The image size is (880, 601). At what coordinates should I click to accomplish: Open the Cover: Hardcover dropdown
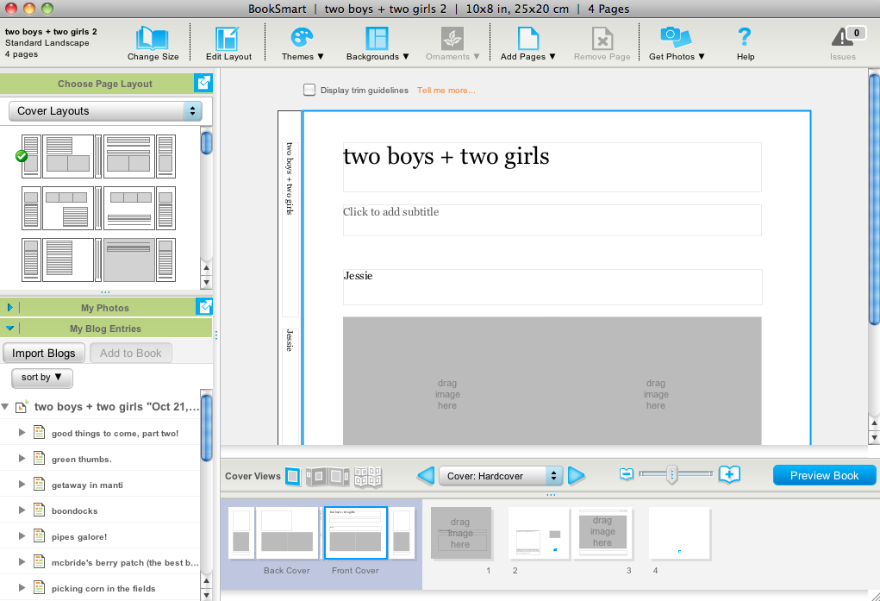coord(500,476)
